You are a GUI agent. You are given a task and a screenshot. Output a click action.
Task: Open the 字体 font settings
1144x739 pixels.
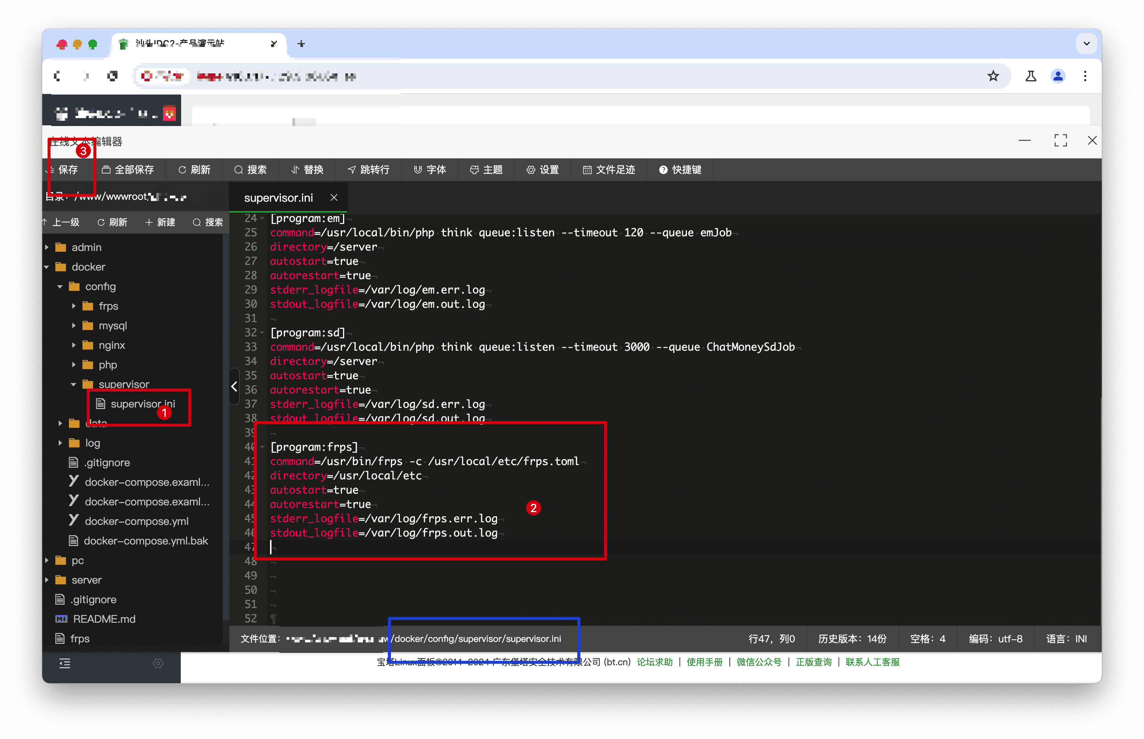(x=430, y=170)
